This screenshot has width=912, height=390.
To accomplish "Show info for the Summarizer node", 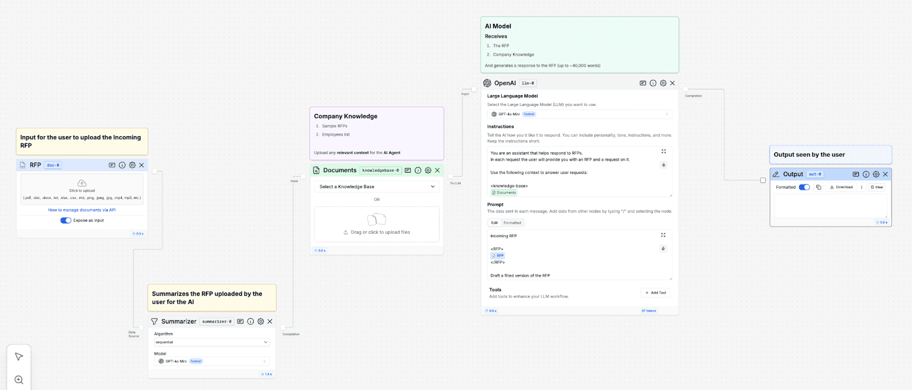I will point(250,322).
